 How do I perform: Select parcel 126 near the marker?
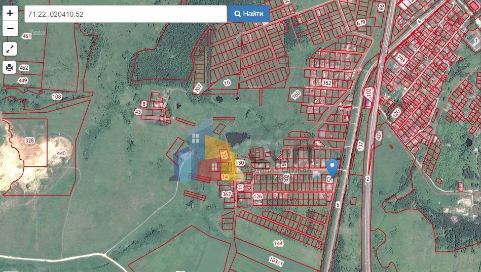[x=257, y=196]
